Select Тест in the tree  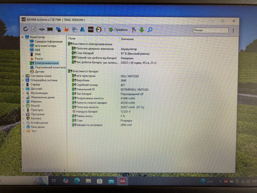[34, 131]
